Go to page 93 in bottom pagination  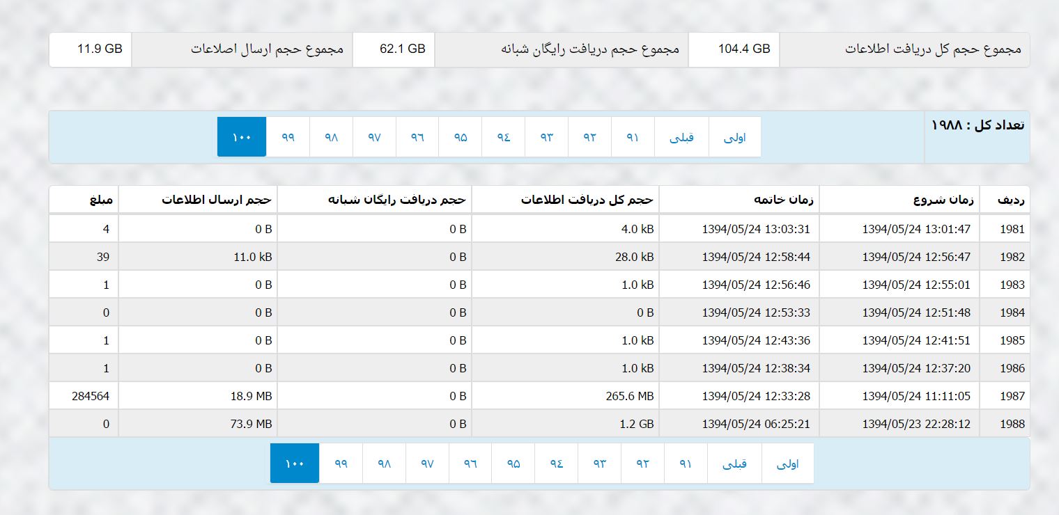(x=600, y=463)
